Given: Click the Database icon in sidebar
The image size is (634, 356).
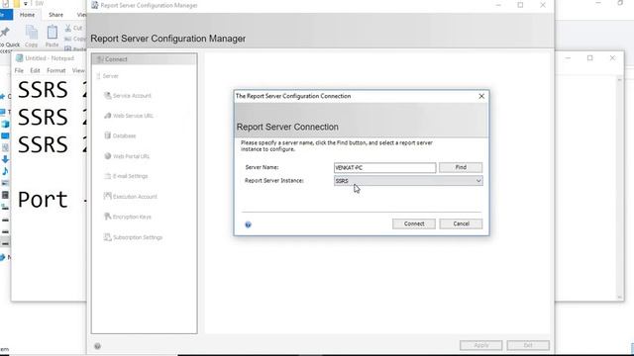Looking at the screenshot, I should click(108, 135).
